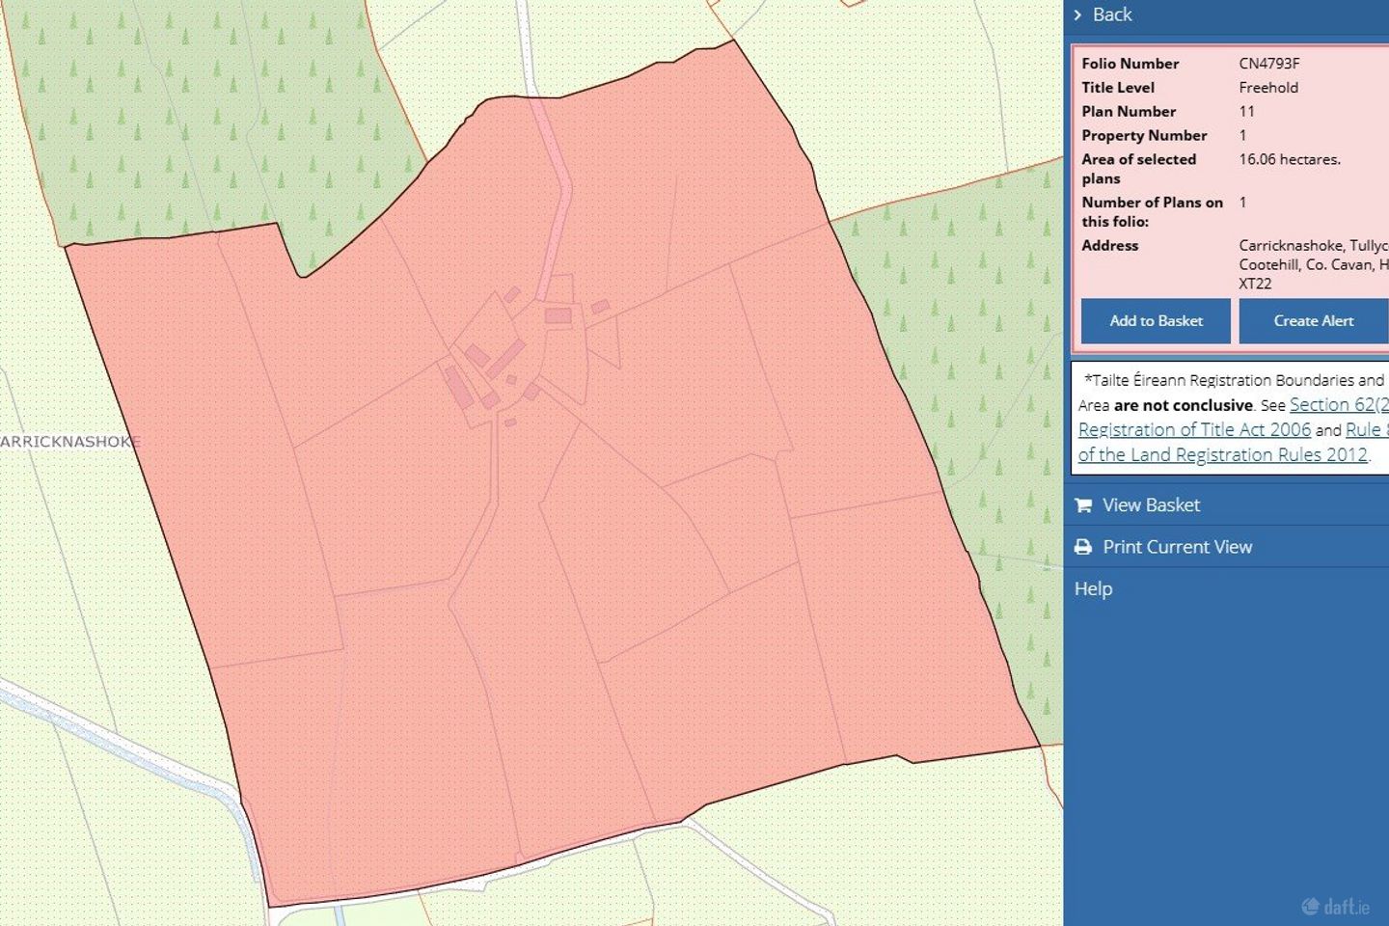Click Add to Basket
Image resolution: width=1389 pixels, height=926 pixels.
(x=1155, y=320)
